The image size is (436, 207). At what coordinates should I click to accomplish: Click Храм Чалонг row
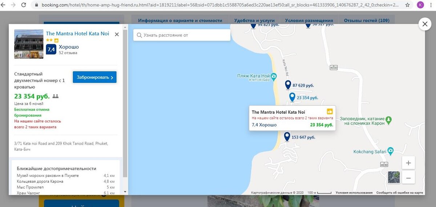click(66, 193)
